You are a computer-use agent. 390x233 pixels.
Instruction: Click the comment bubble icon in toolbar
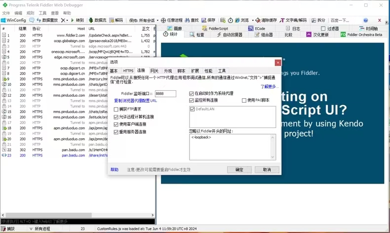(x=32, y=20)
